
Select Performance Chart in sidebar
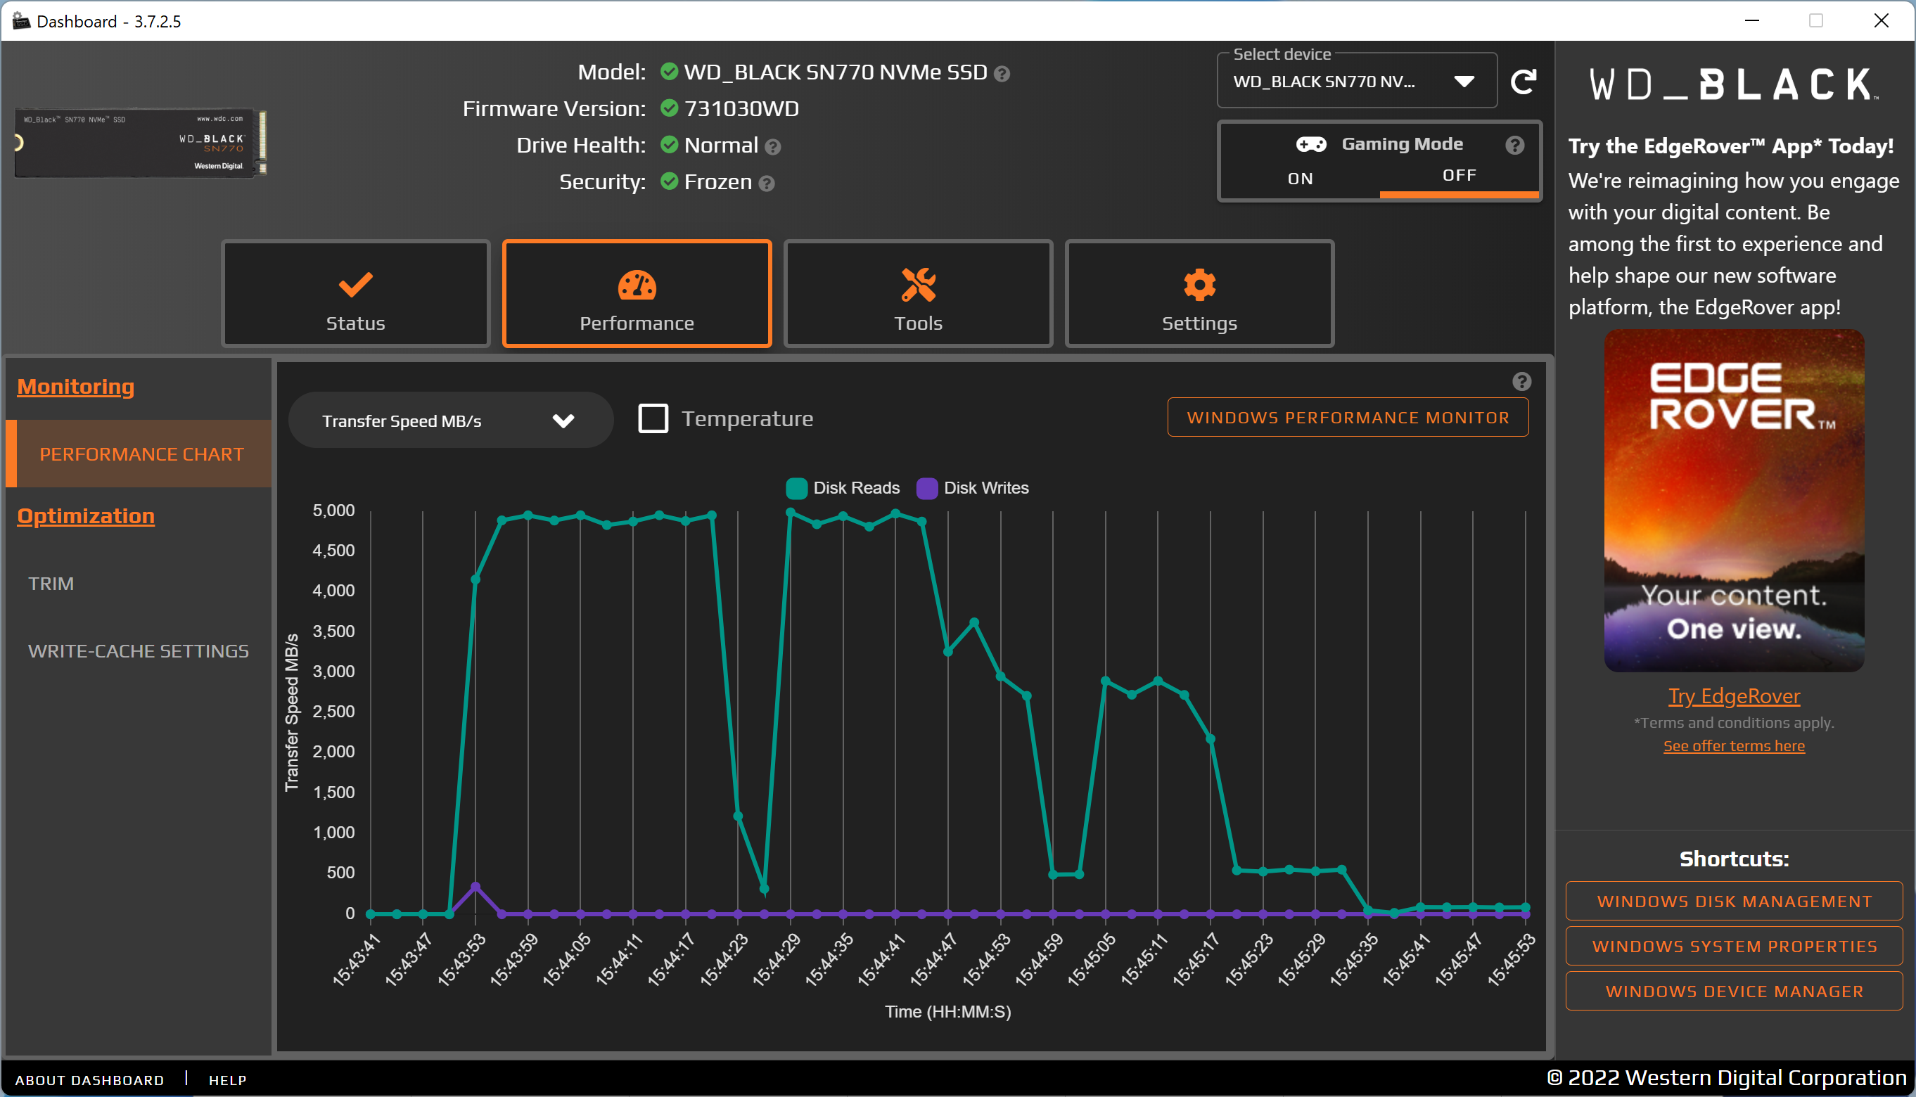(x=139, y=454)
